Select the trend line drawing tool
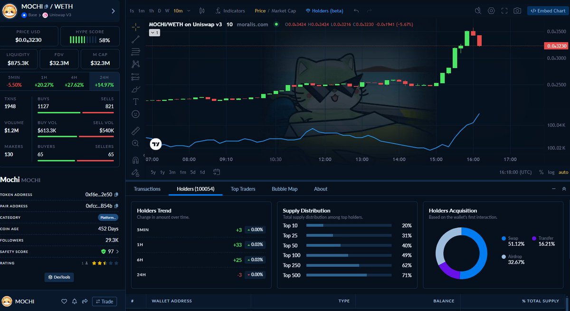The height and width of the screenshot is (311, 570). 135,39
